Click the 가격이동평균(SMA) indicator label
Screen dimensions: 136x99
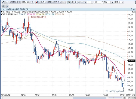click(10, 14)
